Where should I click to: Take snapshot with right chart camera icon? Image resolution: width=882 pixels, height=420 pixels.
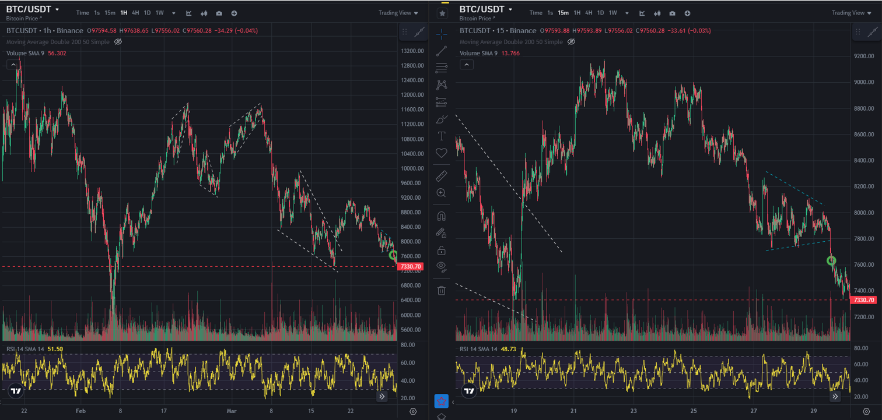[672, 13]
